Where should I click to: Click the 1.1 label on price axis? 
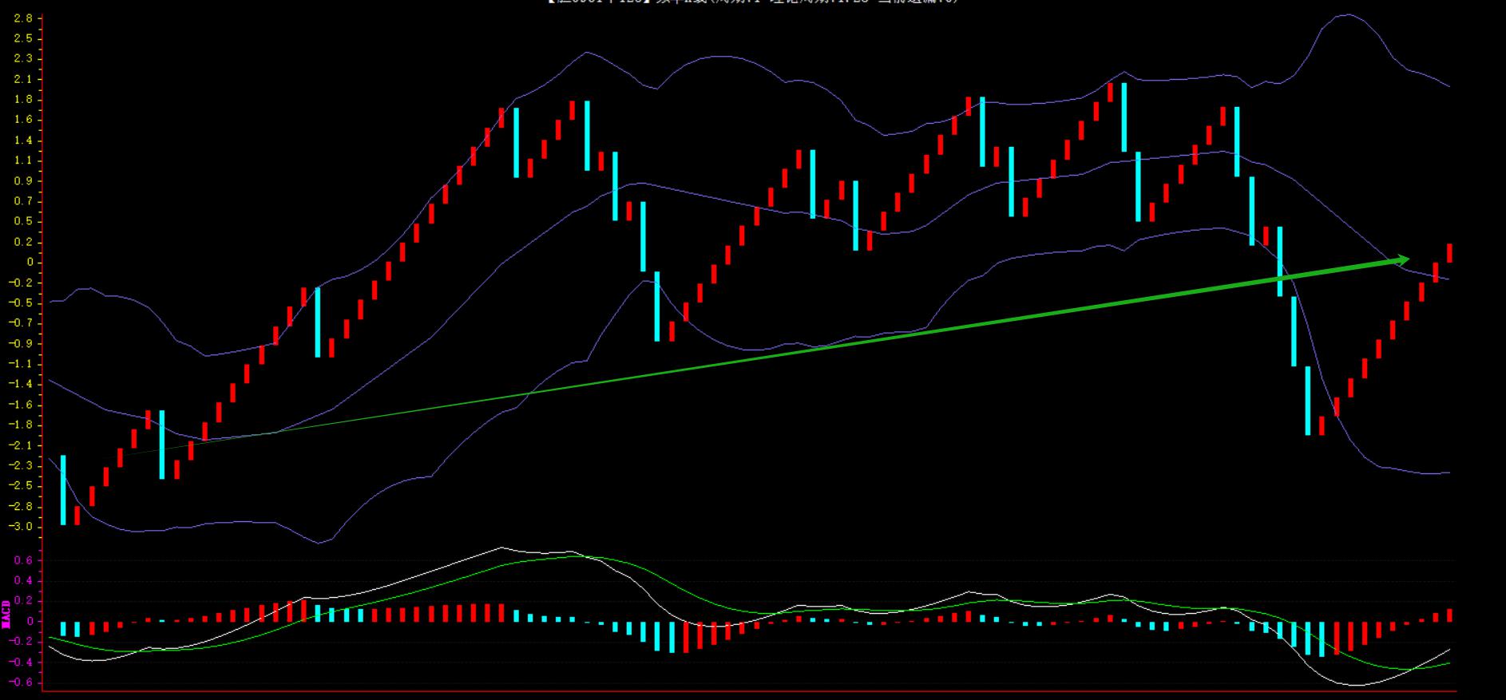[23, 160]
